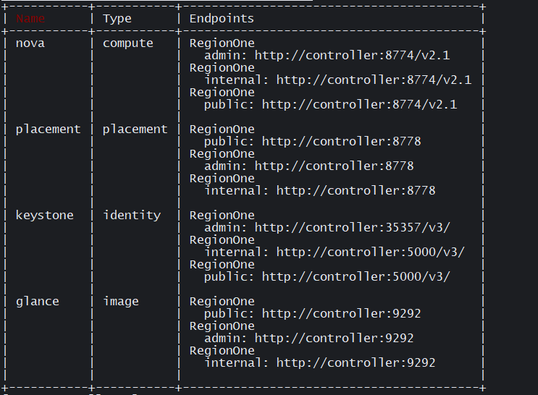Click placement in the Type column
Viewport: 538px width, 395px height.
[x=135, y=129]
